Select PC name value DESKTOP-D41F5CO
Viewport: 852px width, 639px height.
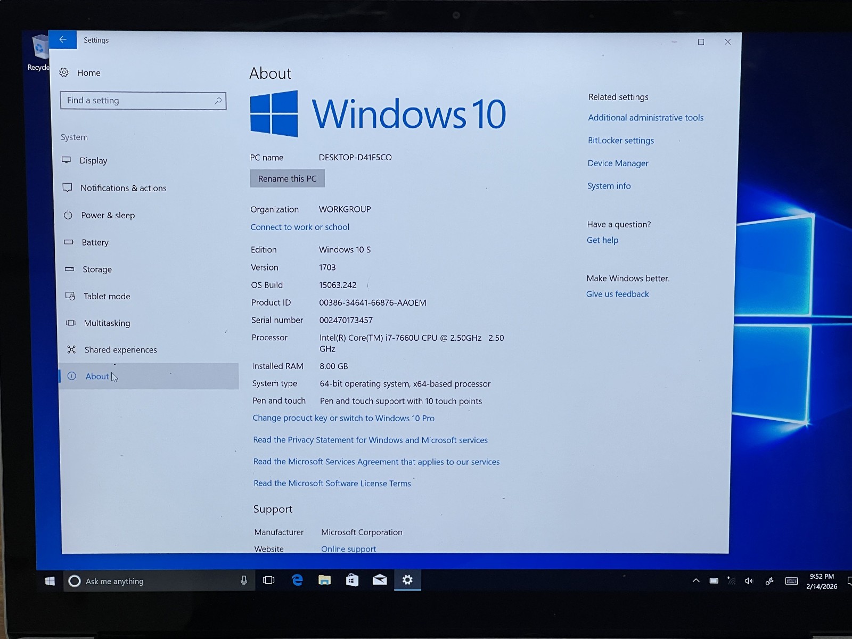coord(355,158)
